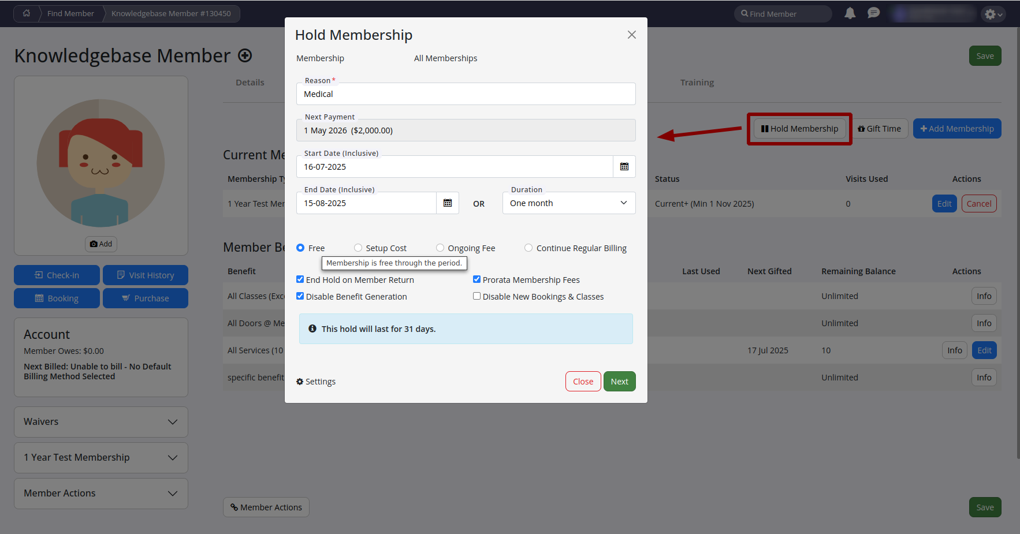Click the notification bell icon
The height and width of the screenshot is (534, 1020).
[850, 13]
